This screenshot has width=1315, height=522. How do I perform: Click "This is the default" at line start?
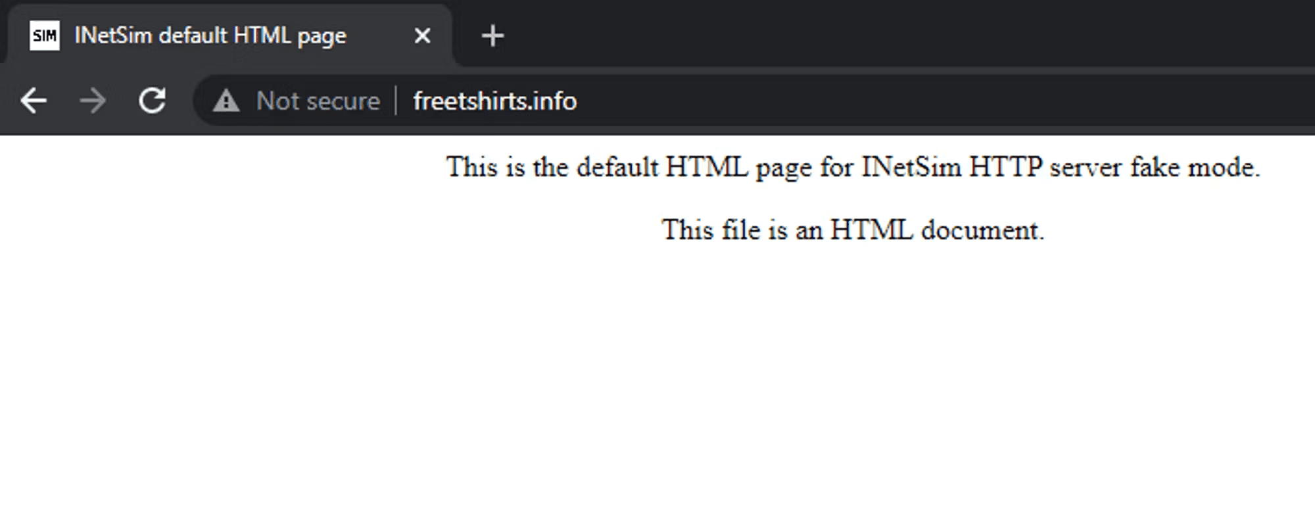(552, 167)
